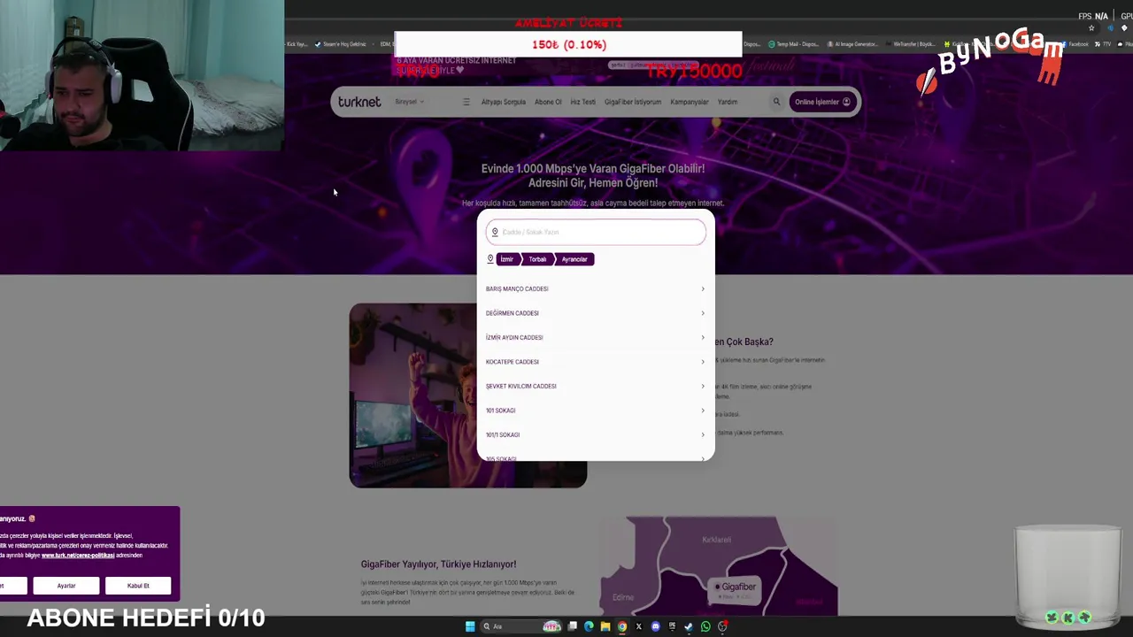
Task: Click the Chrome taskbar icon
Action: pyautogui.click(x=622, y=626)
